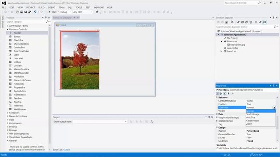Choose AutoSize from SizeMode list
280x157 pixels.
click(261, 117)
